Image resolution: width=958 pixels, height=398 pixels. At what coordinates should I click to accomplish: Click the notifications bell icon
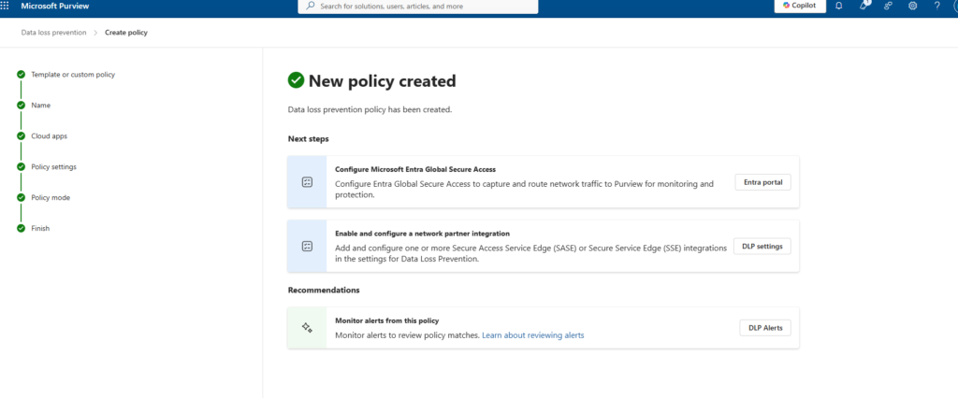[x=838, y=6]
